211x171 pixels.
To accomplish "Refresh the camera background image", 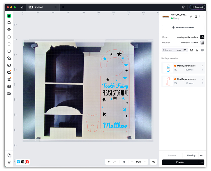I will pyautogui.click(x=191, y=50).
